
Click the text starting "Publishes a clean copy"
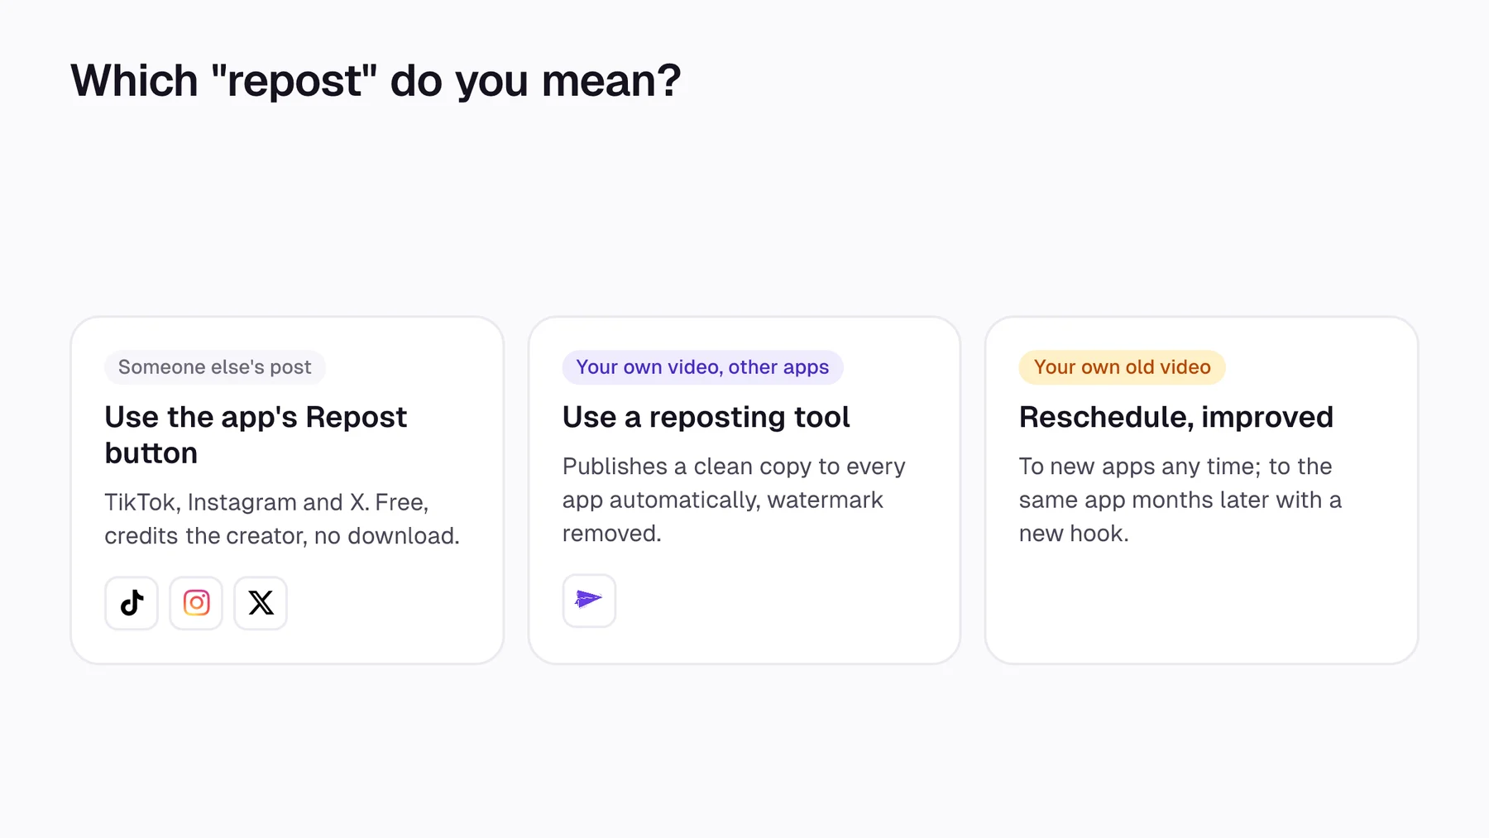point(734,500)
